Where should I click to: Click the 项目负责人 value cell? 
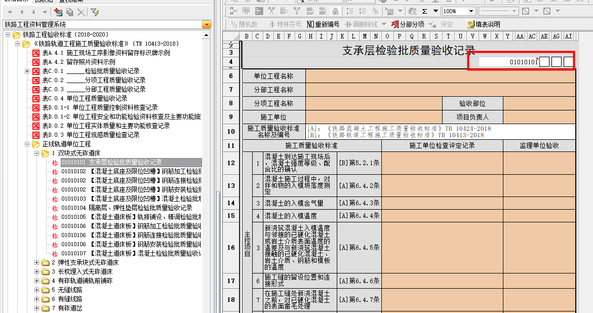click(539, 117)
